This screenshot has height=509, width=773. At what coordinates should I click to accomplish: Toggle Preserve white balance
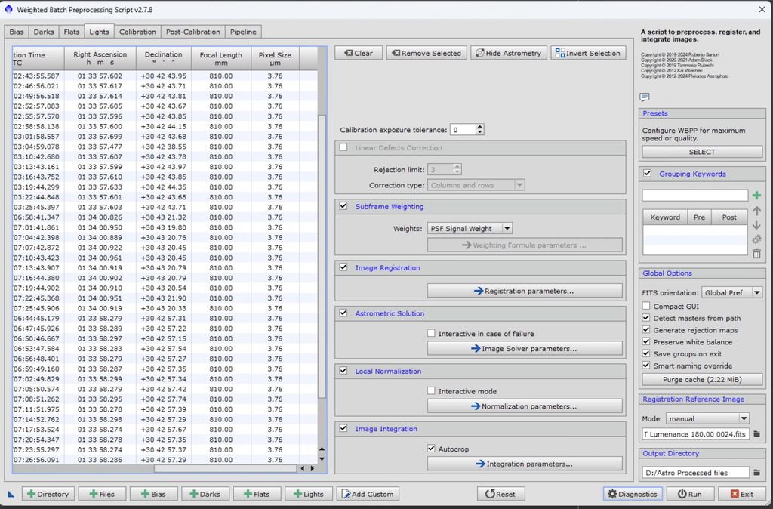[646, 342]
